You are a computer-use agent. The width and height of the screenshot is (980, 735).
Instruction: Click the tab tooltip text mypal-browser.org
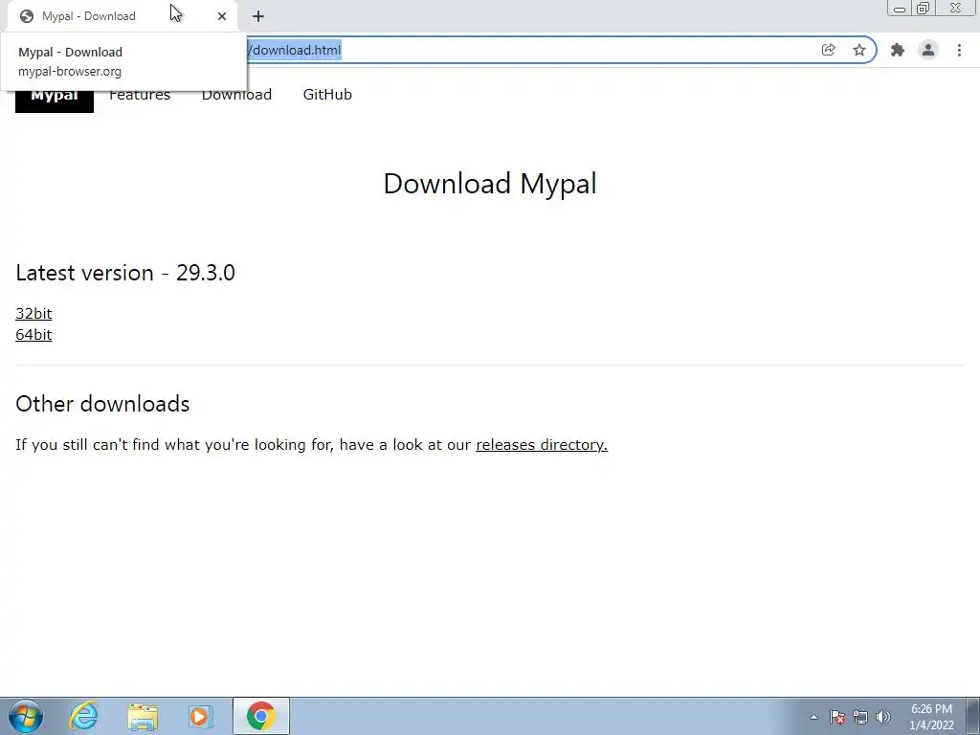70,71
